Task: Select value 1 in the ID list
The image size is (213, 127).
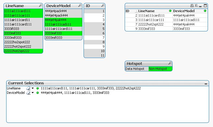Action: pyautogui.click(x=95, y=11)
